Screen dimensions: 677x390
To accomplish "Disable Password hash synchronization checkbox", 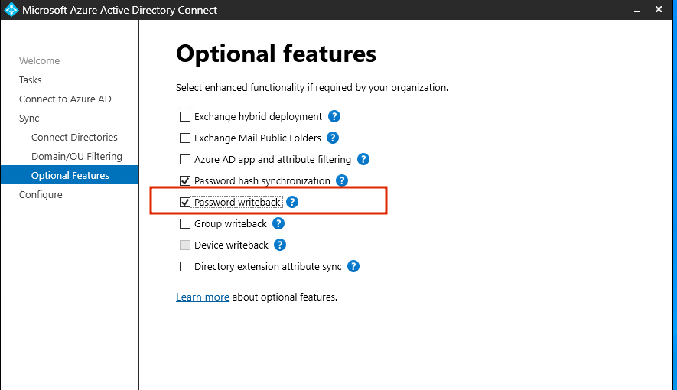I will (x=185, y=181).
